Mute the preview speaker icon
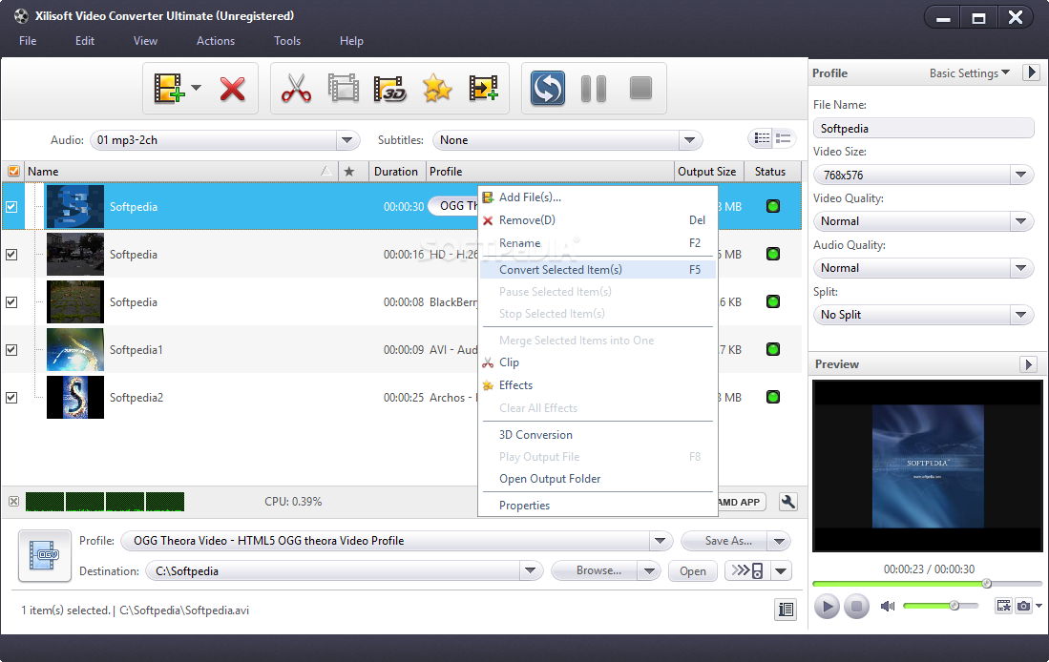Image resolution: width=1049 pixels, height=662 pixels. coord(887,606)
